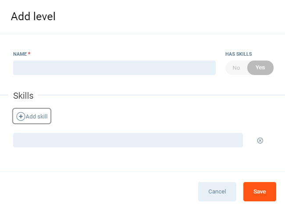Click the divider line right of Skills heading
The height and width of the screenshot is (211, 285).
pos(158,95)
